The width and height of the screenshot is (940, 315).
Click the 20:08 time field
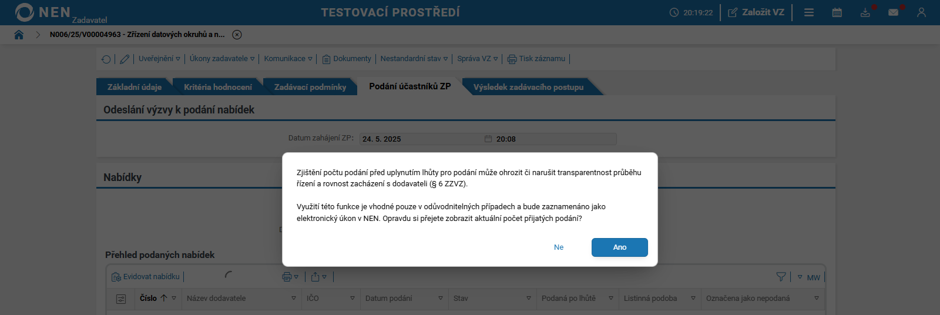[555, 139]
